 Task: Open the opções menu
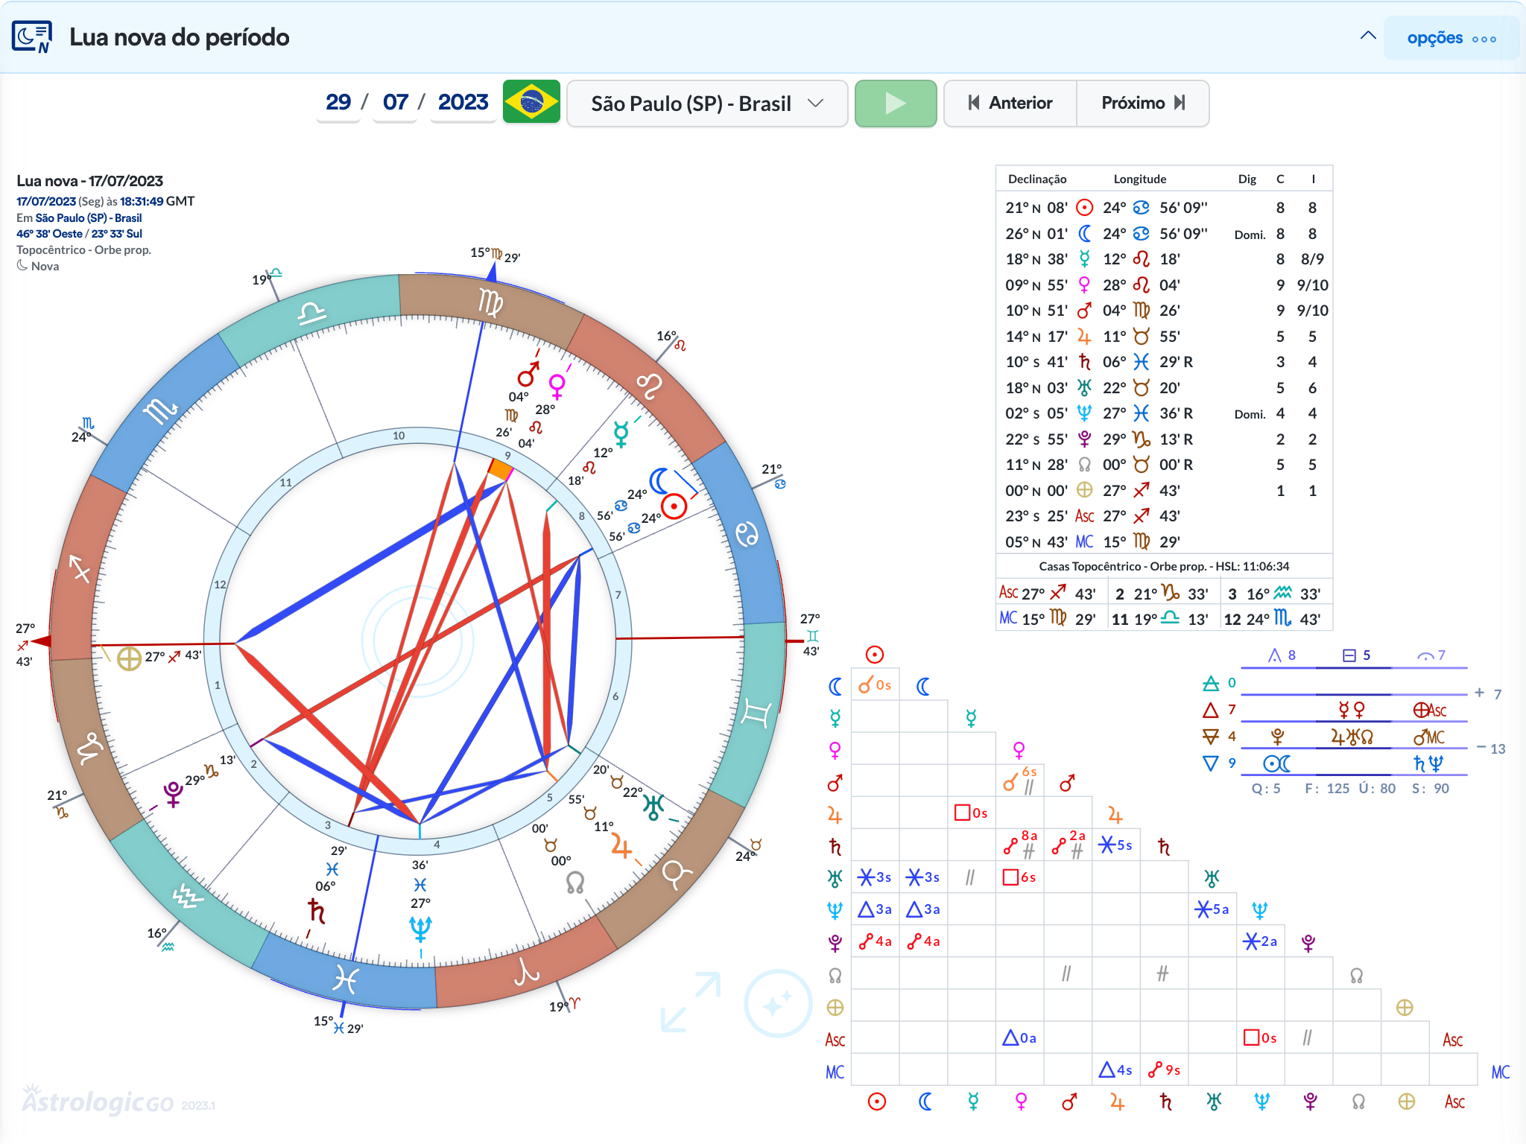1451,38
